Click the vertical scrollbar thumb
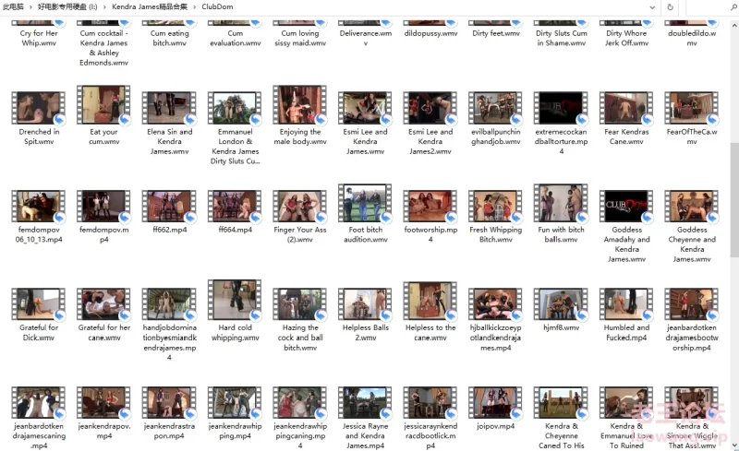The width and height of the screenshot is (739, 451). point(734,200)
